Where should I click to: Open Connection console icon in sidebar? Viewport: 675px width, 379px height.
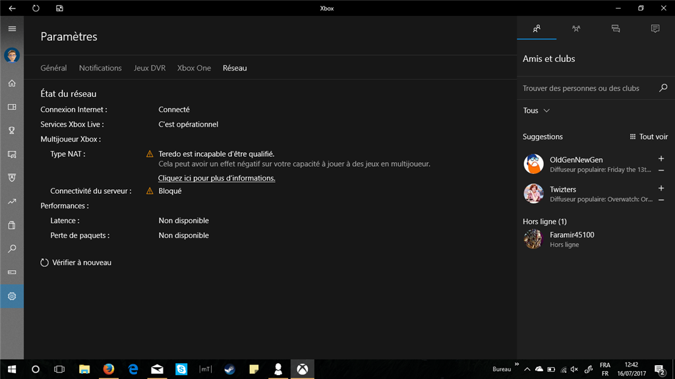point(12,272)
